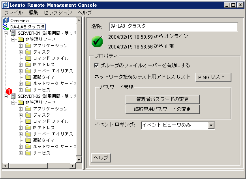Expand アプリケーション under SERVER-01
This screenshot has width=246, height=179.
21,46
